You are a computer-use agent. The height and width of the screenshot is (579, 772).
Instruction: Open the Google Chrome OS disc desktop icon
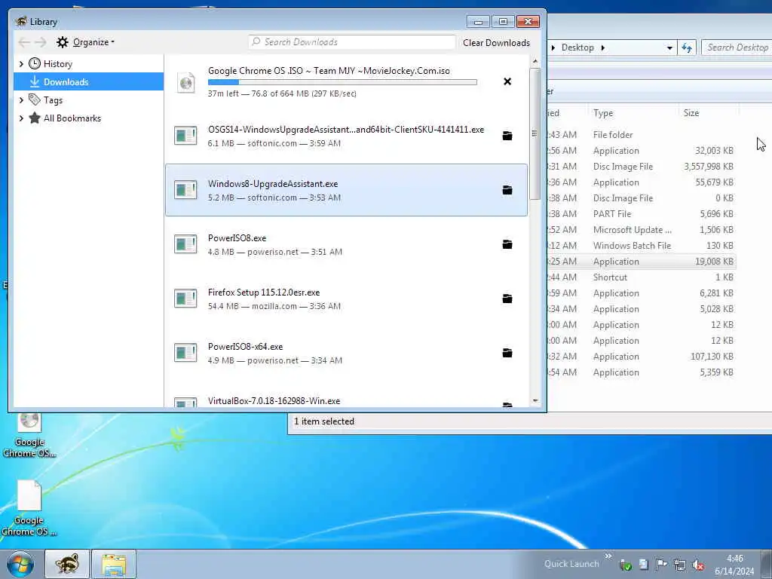pyautogui.click(x=29, y=436)
